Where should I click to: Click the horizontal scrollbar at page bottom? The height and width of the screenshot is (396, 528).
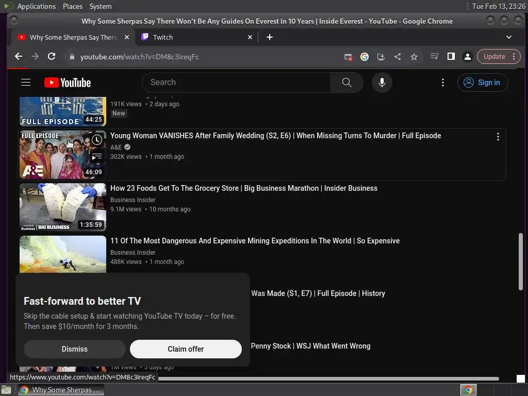(x=328, y=379)
